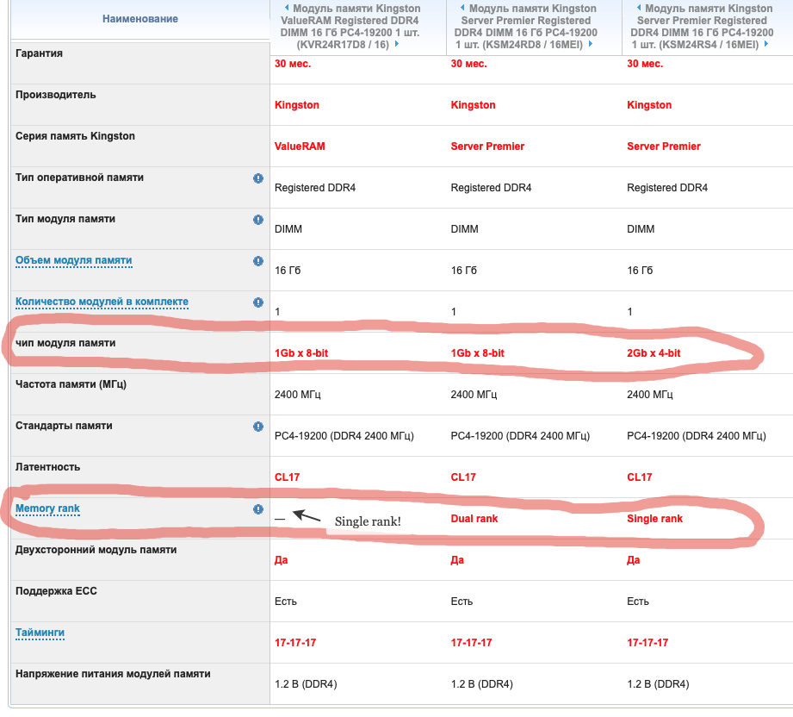This screenshot has width=793, height=717.
Task: Open the Объем модуля памяти link
Action: [74, 260]
